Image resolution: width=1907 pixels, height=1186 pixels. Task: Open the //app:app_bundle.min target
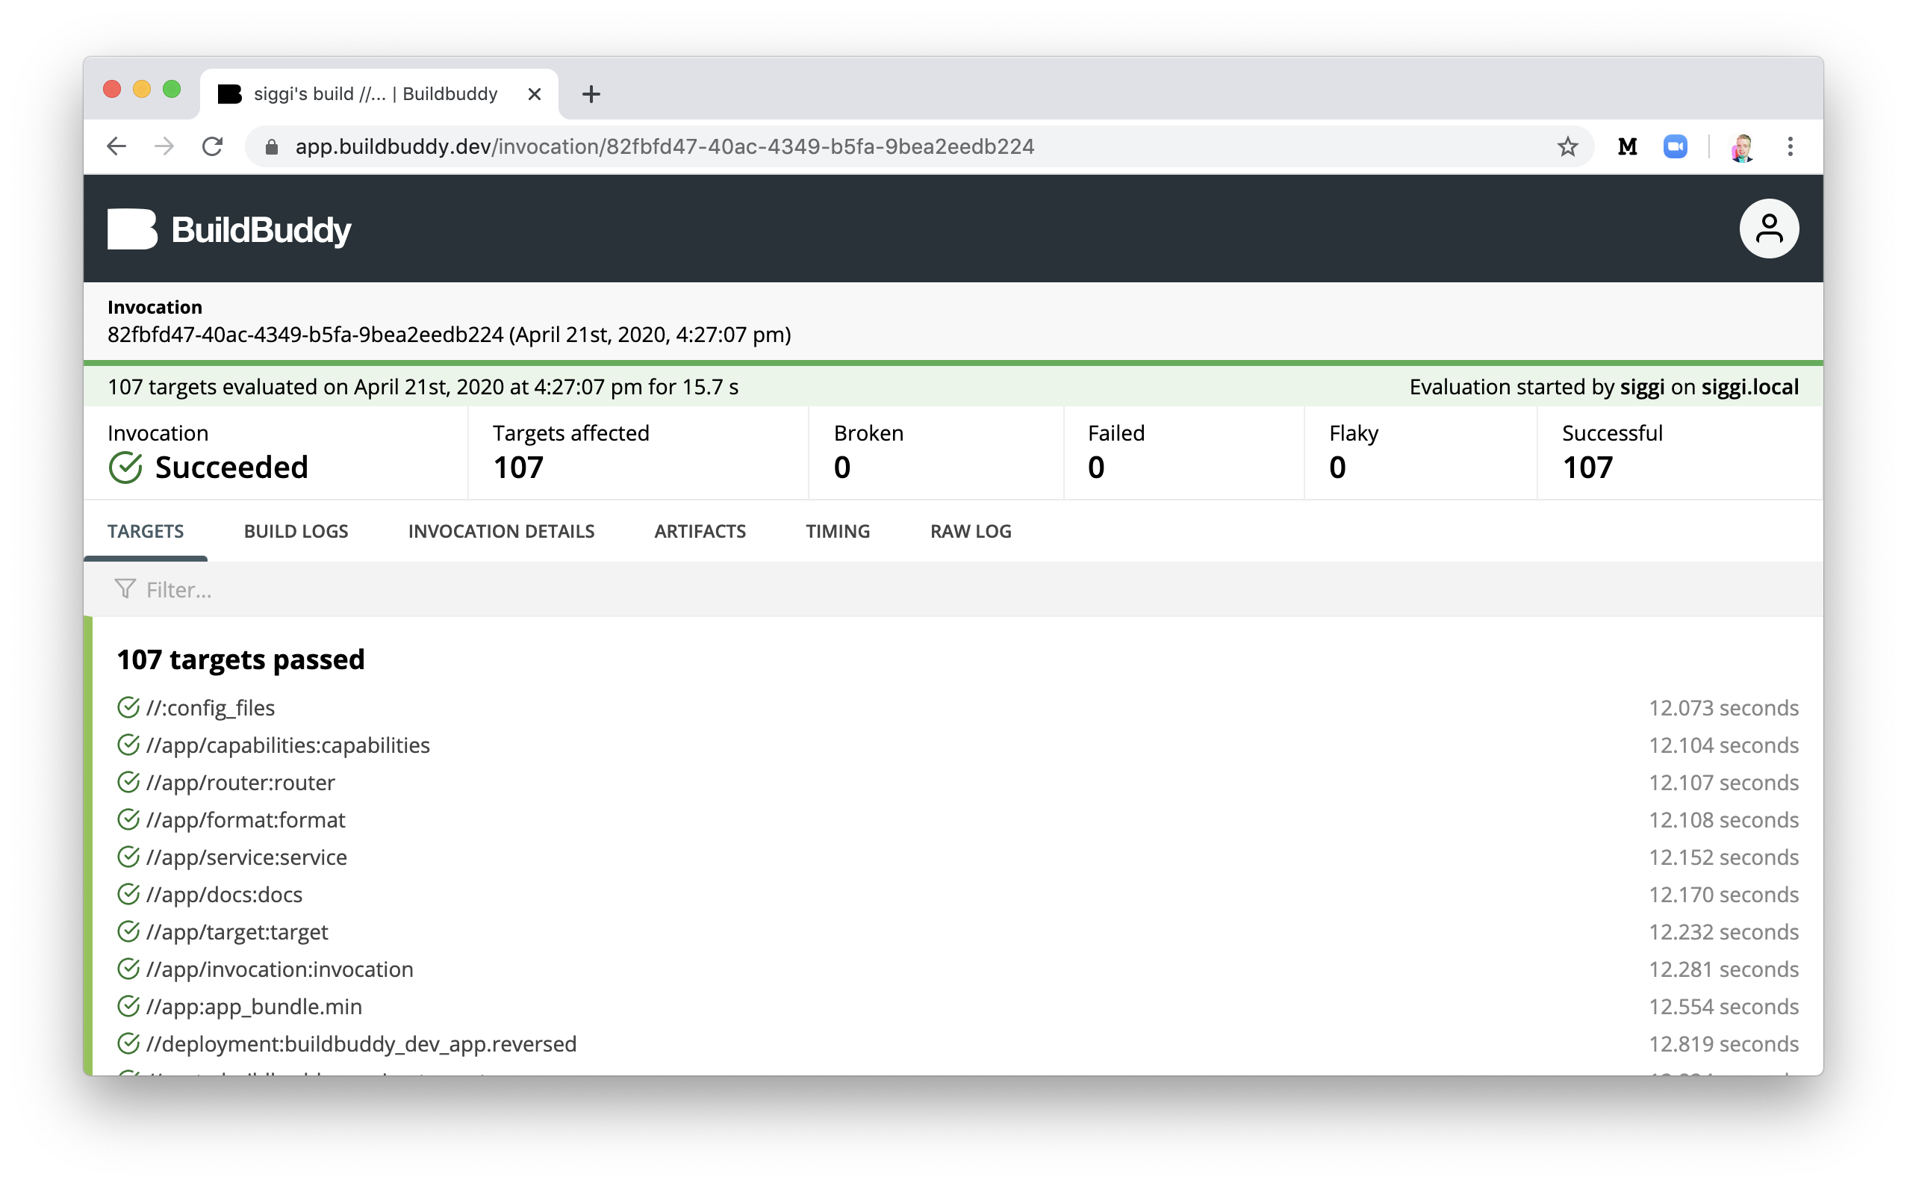click(254, 1008)
